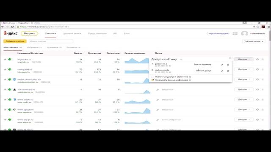Click green status icon for sokol-electro.ru
Viewport: 271px width, 152px height.
point(10,90)
